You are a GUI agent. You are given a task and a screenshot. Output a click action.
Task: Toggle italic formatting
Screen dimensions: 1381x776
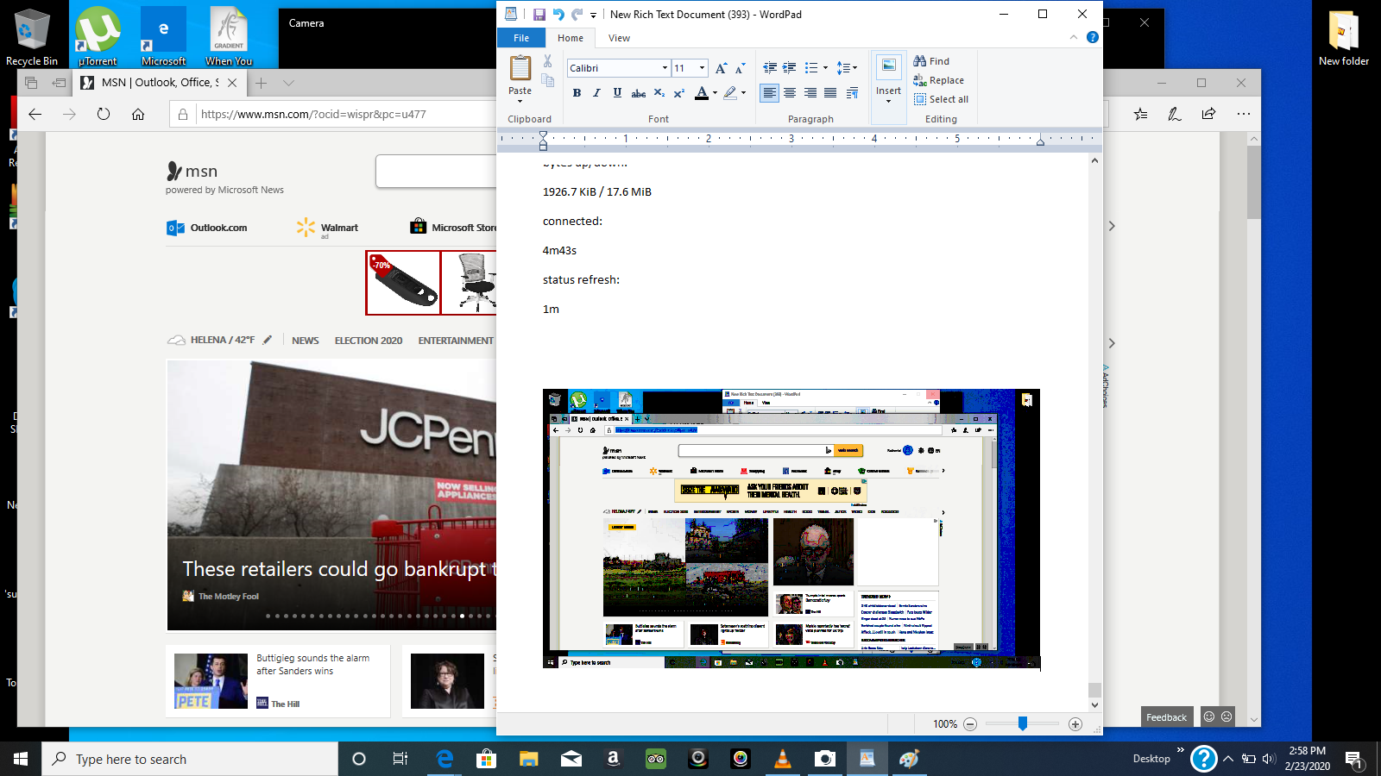tap(596, 93)
